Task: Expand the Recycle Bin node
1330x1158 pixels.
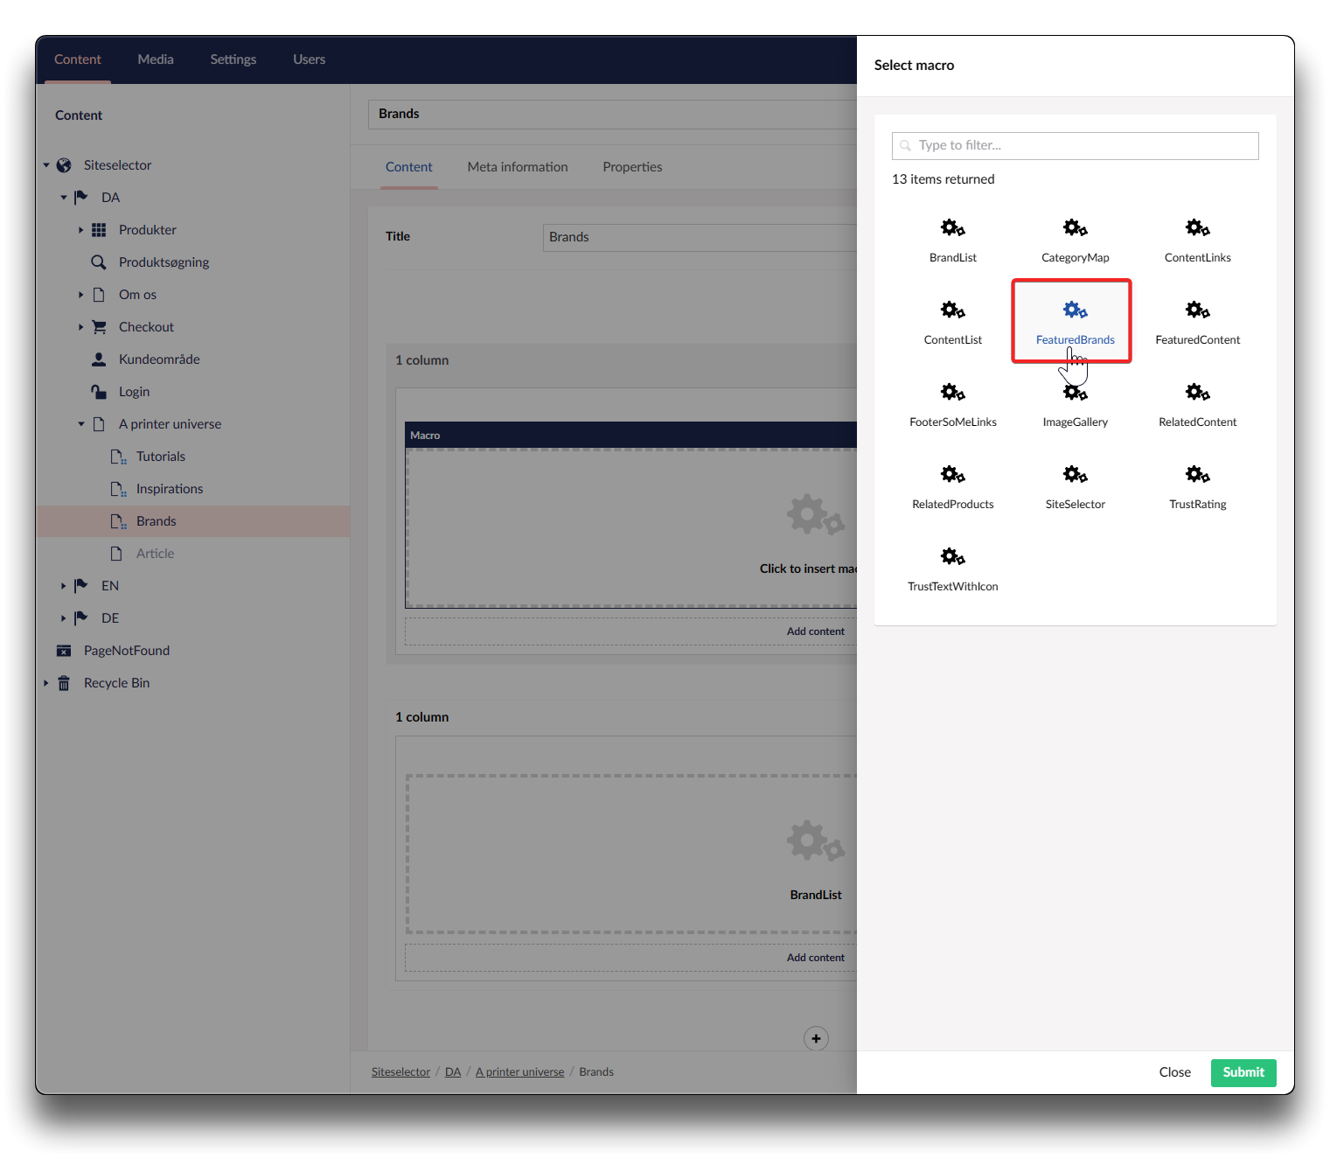Action: [46, 683]
